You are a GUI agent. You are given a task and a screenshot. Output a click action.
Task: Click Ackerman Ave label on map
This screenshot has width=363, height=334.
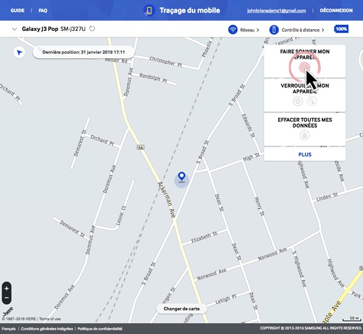point(166,200)
